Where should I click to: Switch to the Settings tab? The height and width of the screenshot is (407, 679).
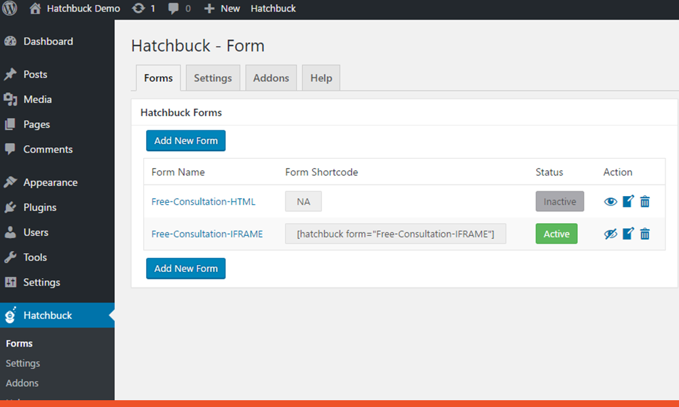click(x=213, y=78)
